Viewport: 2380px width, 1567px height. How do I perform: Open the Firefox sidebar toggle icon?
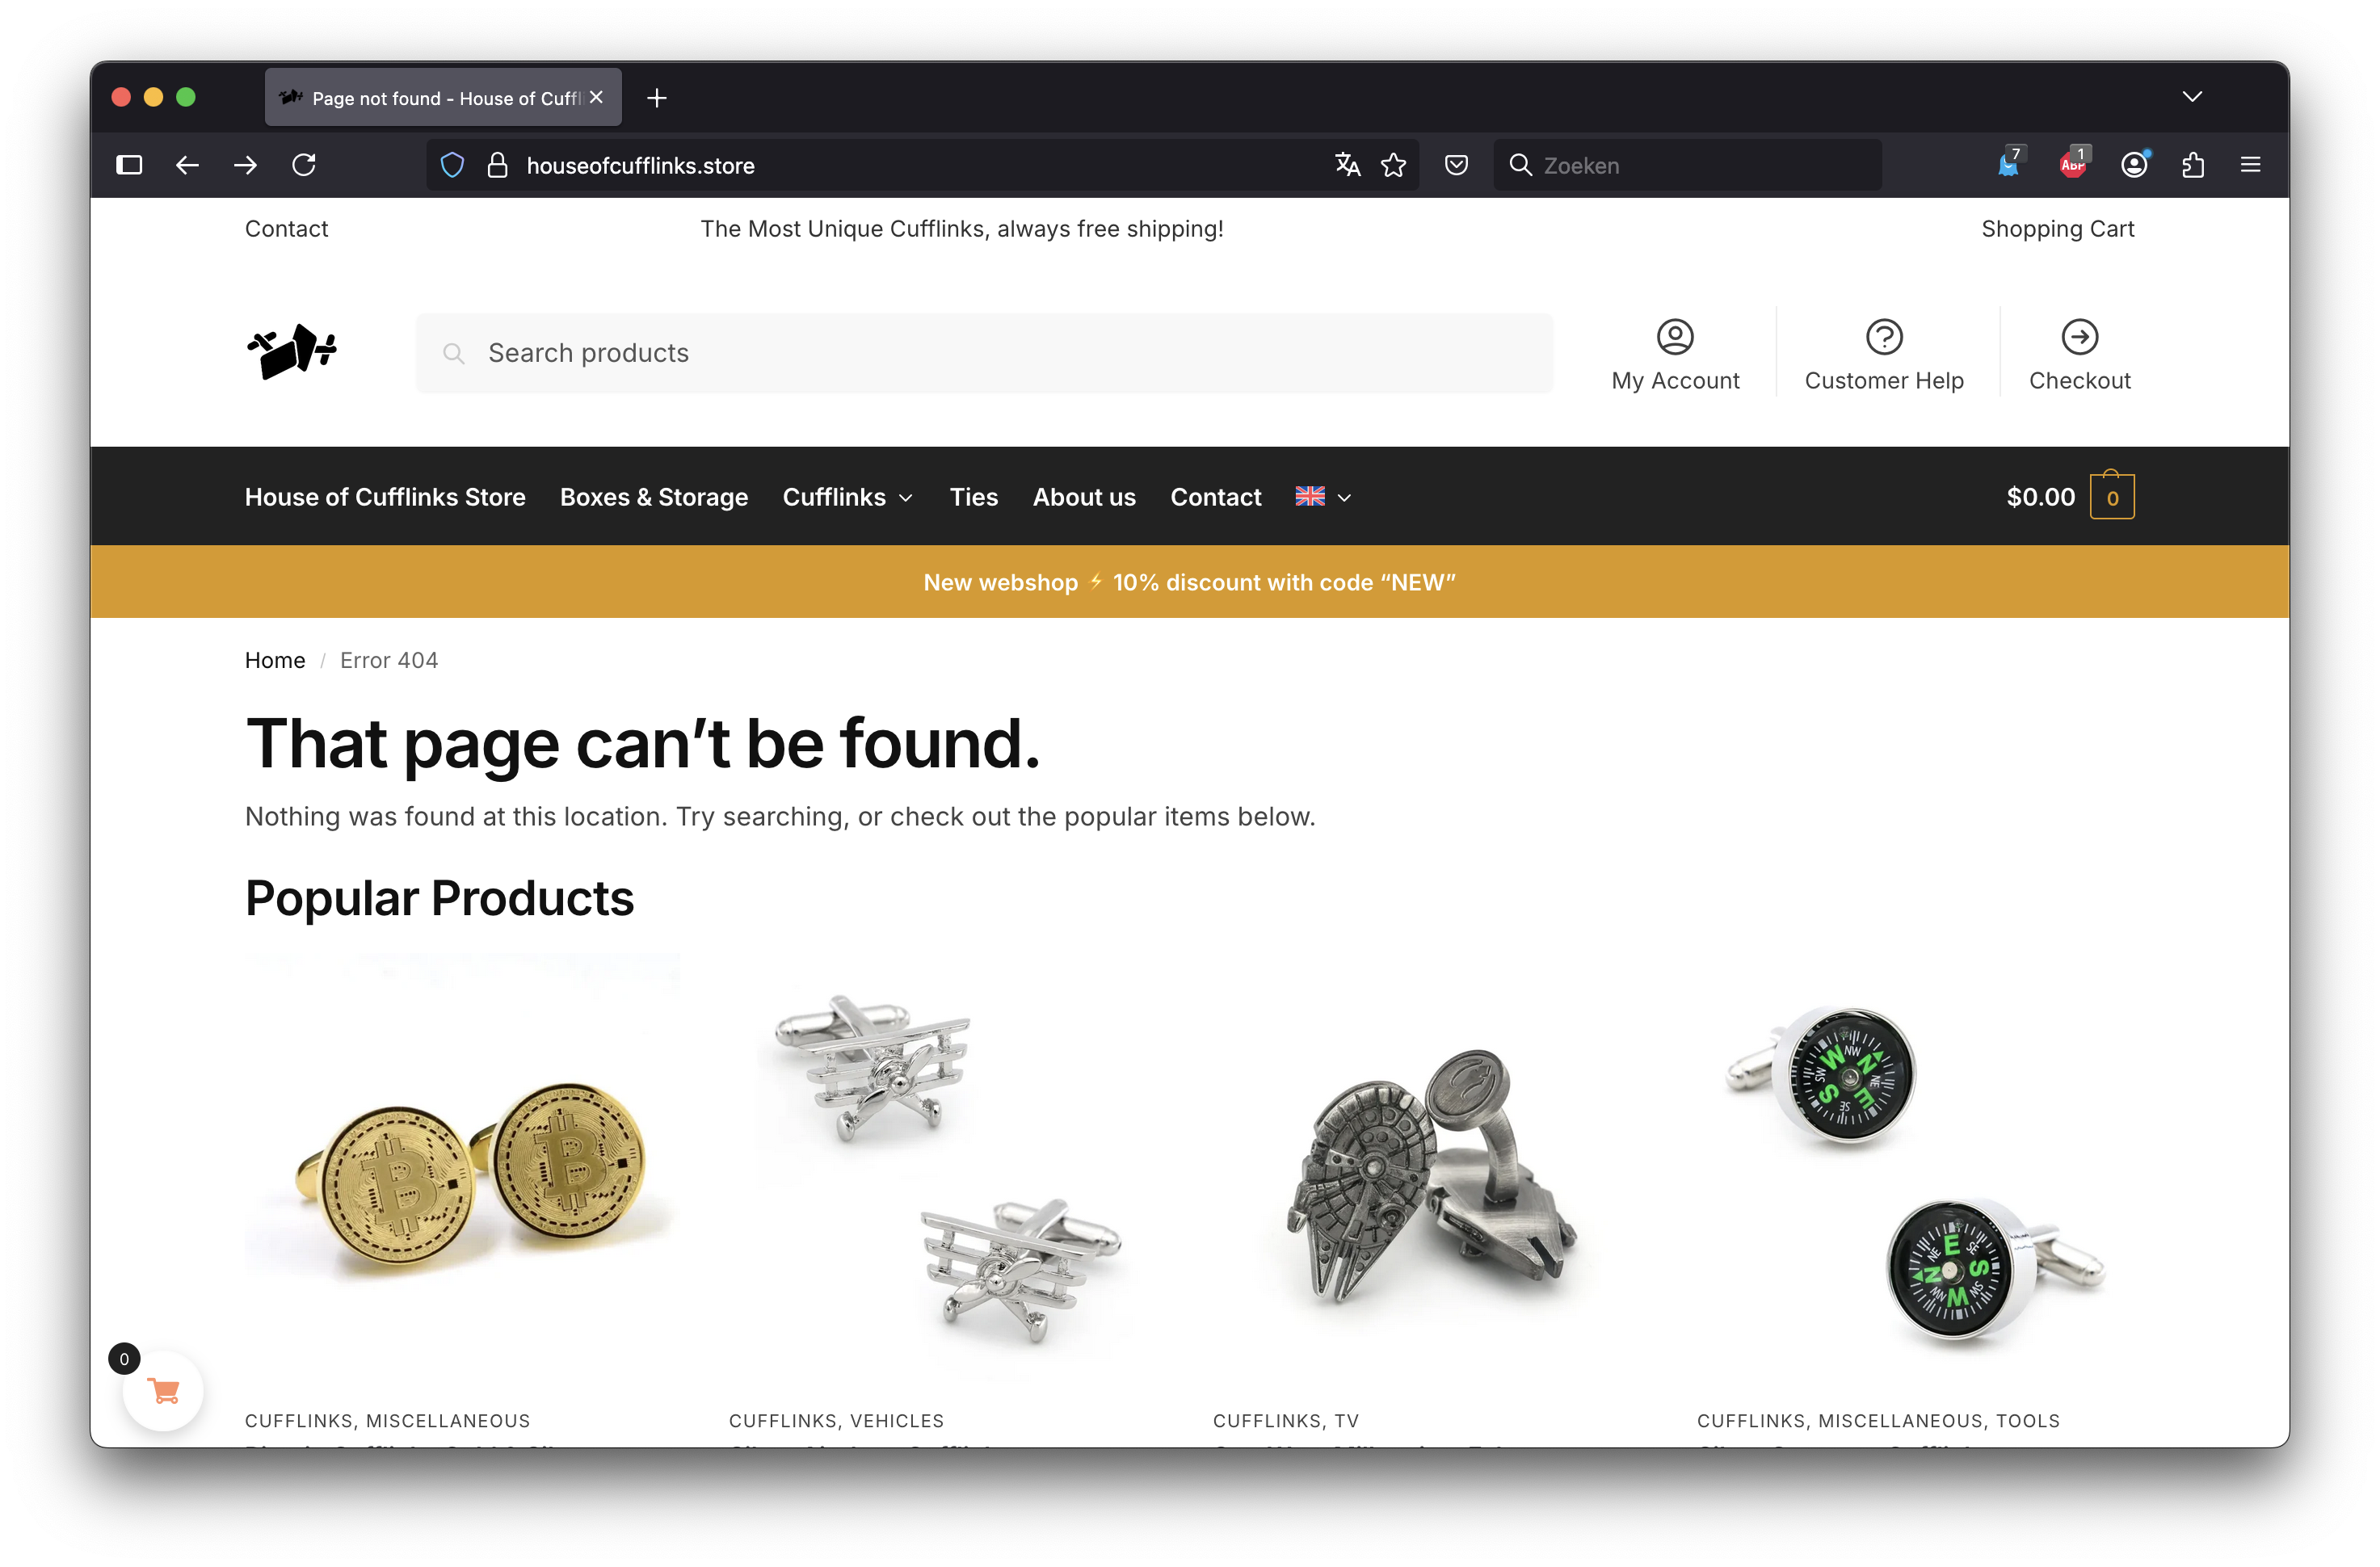click(129, 165)
